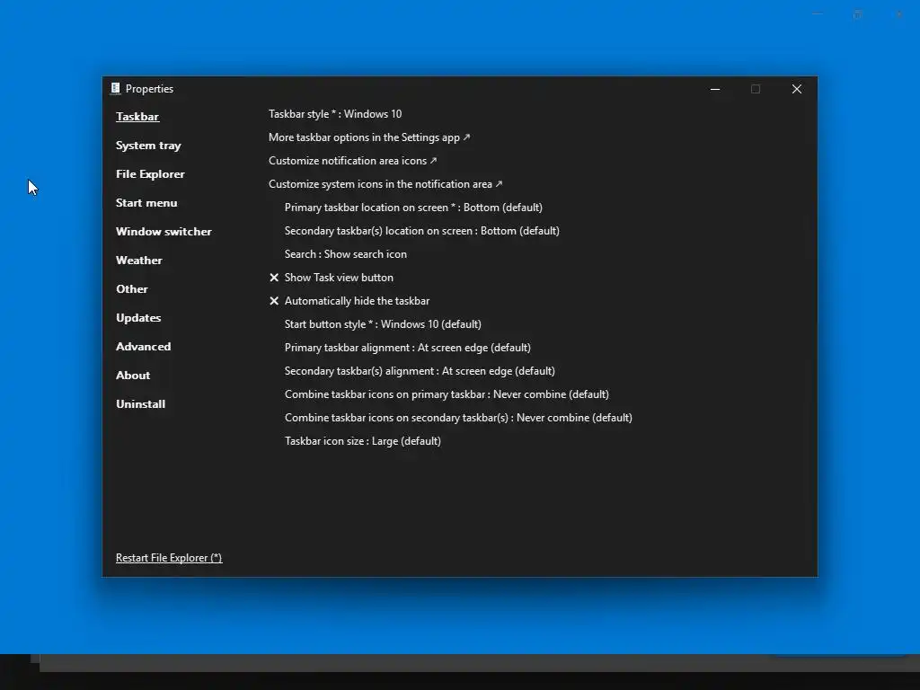Change Combine taskbar icons on primary taskbar
The image size is (920, 690).
(447, 394)
